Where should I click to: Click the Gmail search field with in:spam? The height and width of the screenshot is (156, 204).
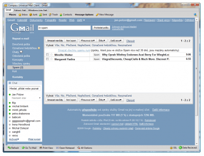[x=64, y=28]
